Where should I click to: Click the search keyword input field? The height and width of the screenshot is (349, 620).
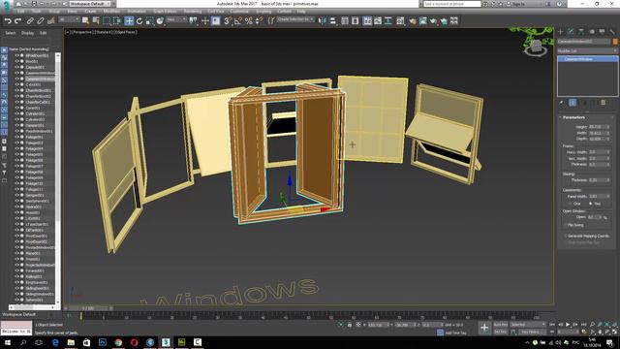pos(452,4)
